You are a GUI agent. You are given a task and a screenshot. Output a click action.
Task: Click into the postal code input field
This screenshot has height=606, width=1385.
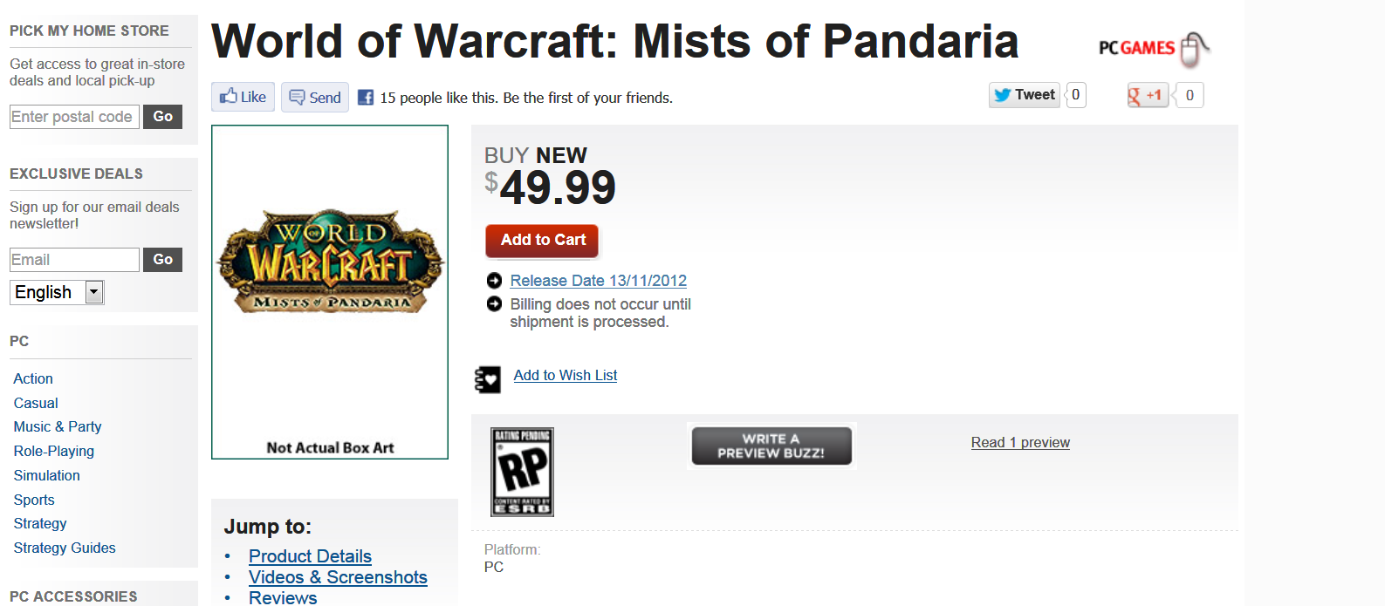(x=74, y=117)
